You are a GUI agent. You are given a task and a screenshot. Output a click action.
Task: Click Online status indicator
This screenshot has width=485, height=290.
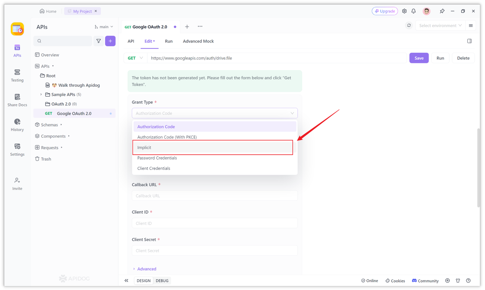click(x=369, y=281)
